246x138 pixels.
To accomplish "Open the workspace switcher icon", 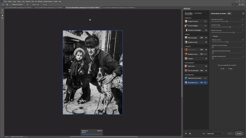I will pyautogui.click(x=243, y=5).
